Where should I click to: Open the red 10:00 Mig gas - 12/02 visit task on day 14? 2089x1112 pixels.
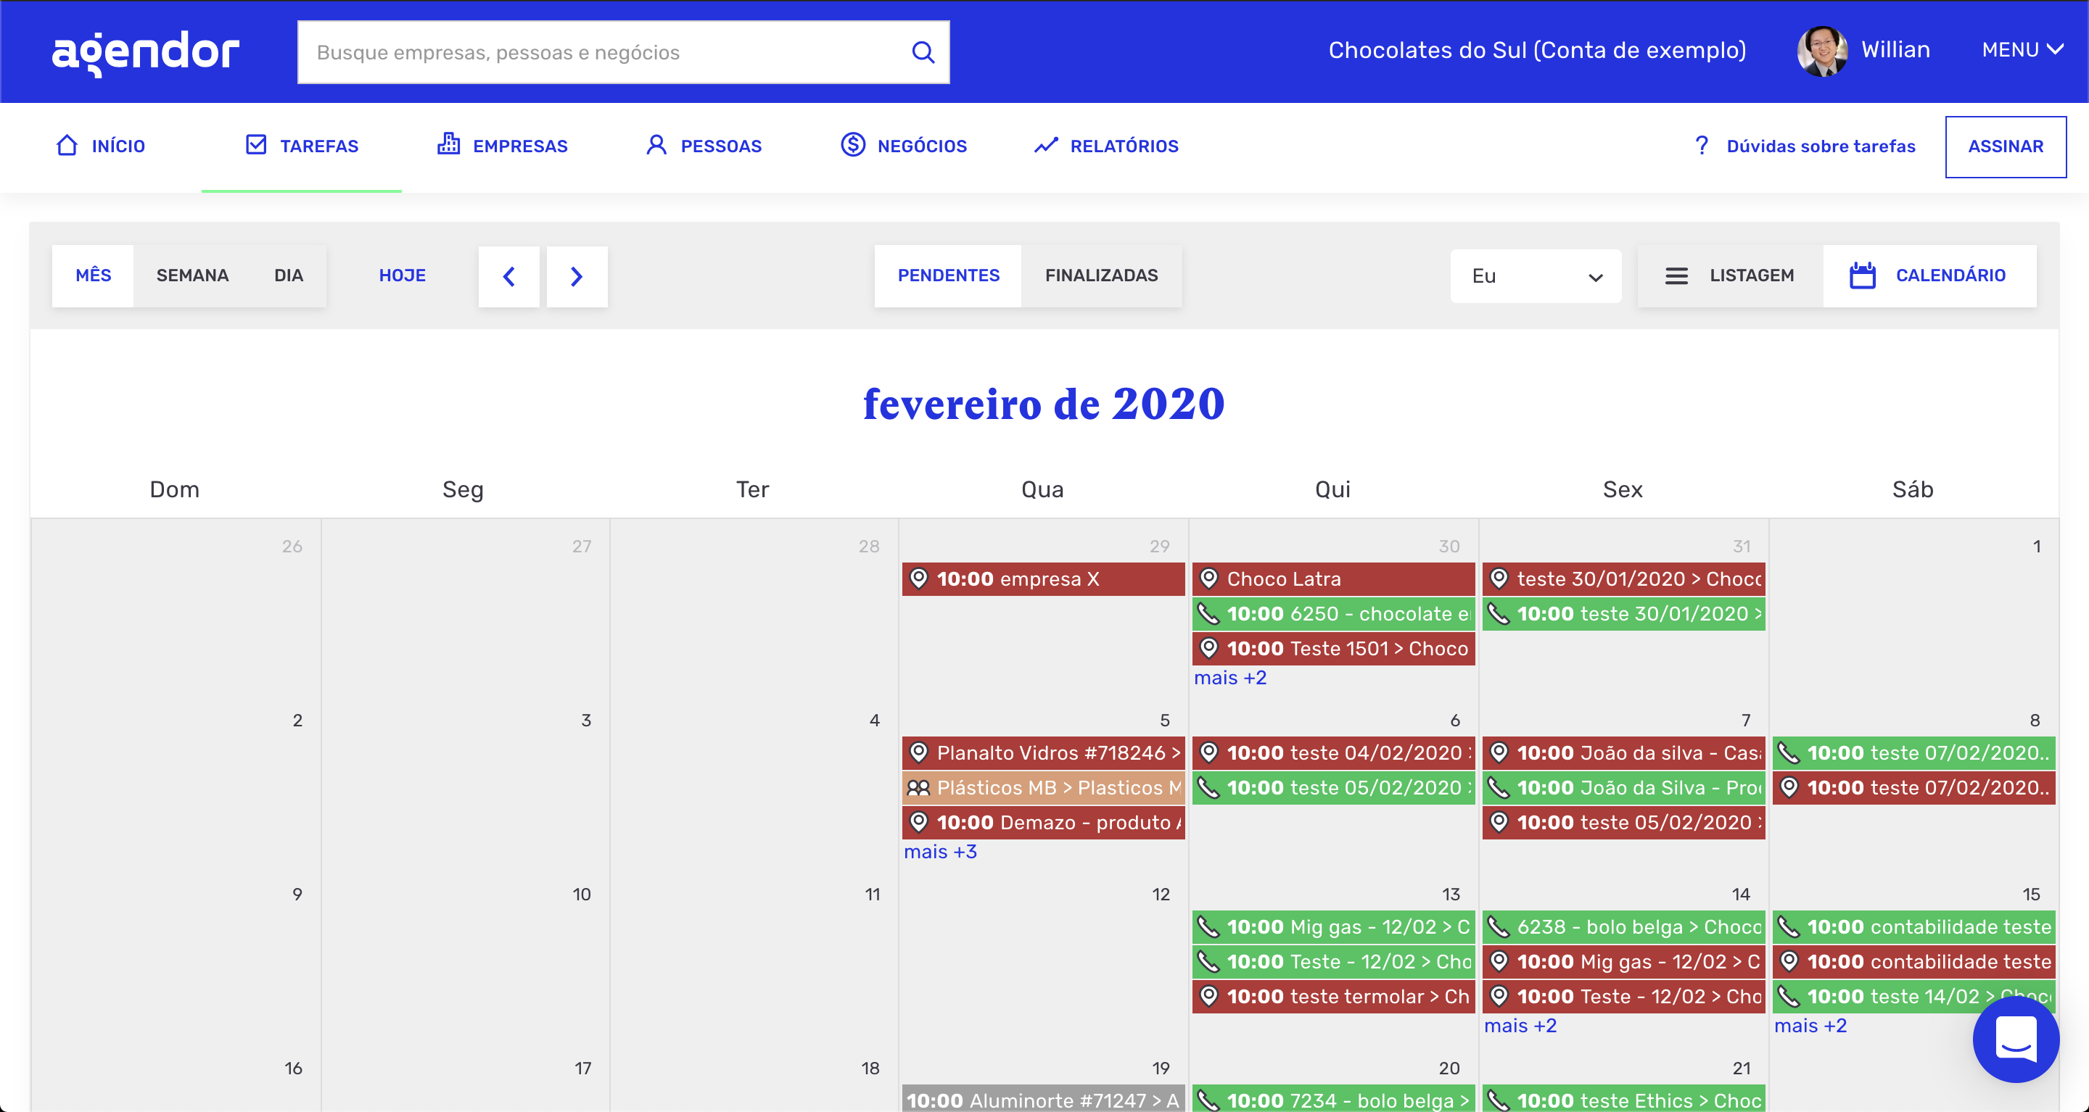[1623, 962]
